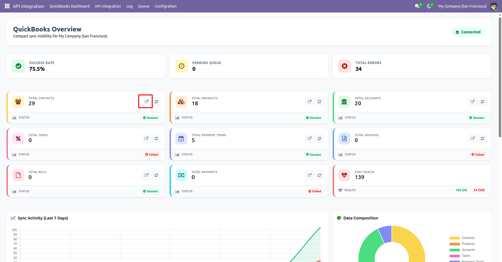The width and height of the screenshot is (502, 262).
Task: Refresh the Total Payments sync
Action: 319,175
